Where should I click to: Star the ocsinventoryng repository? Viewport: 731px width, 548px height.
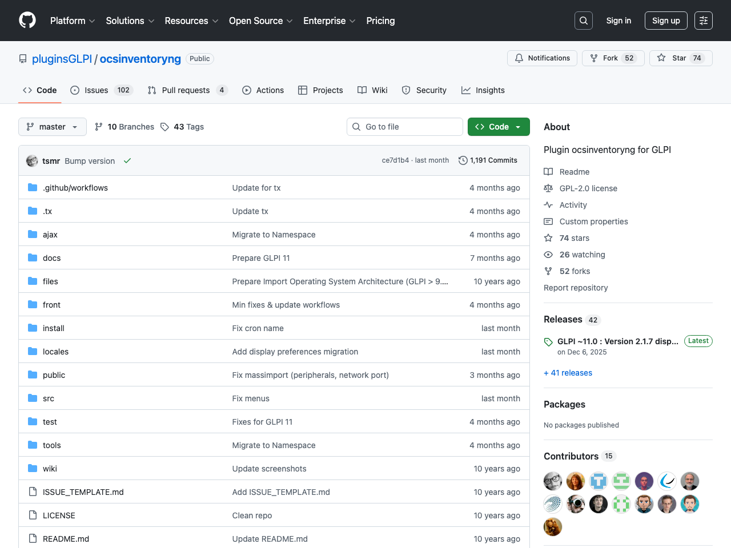click(x=680, y=58)
